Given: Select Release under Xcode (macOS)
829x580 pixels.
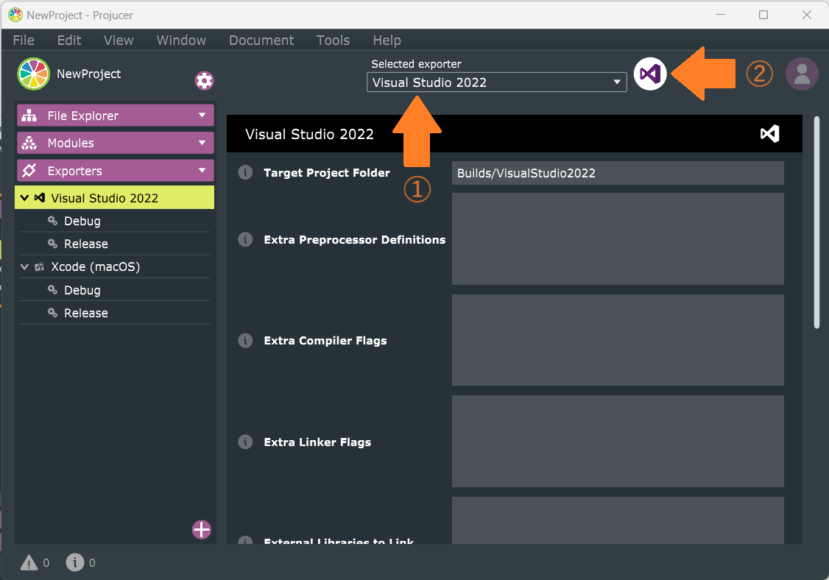Looking at the screenshot, I should (114, 313).
